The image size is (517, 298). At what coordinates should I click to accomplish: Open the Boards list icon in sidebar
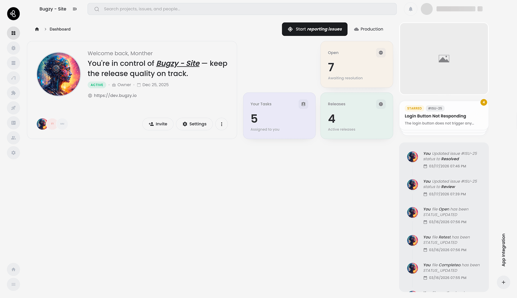coord(13,63)
